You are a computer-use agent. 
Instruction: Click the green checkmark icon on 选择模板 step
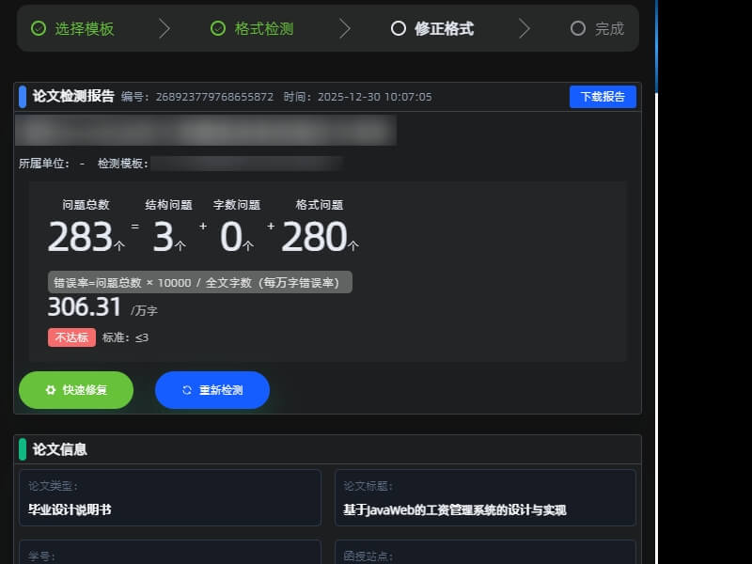[x=39, y=29]
